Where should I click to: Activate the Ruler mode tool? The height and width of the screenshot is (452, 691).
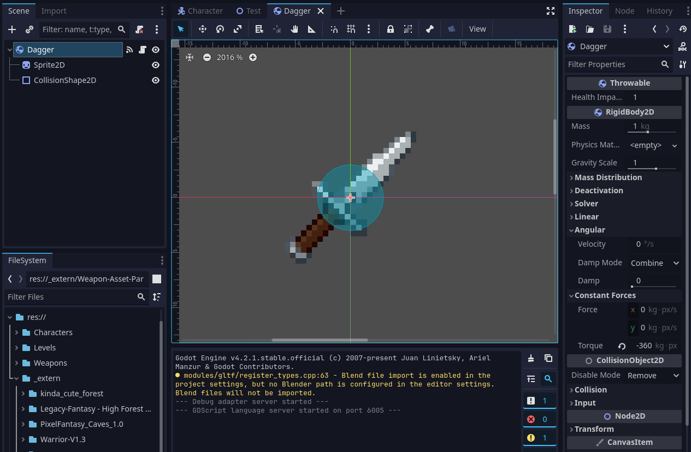click(312, 29)
